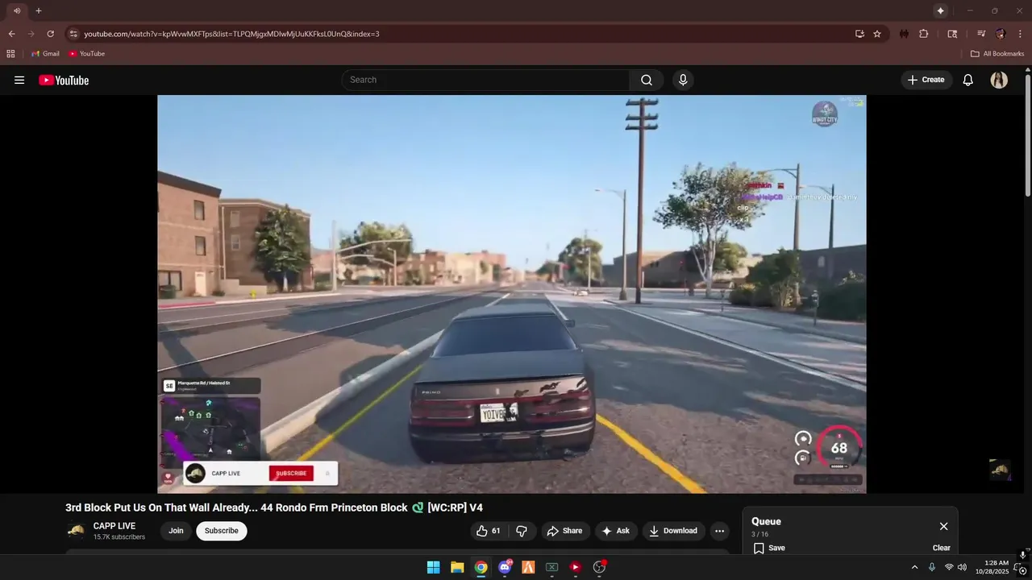Open the Chrome apps grid icon

coord(10,54)
